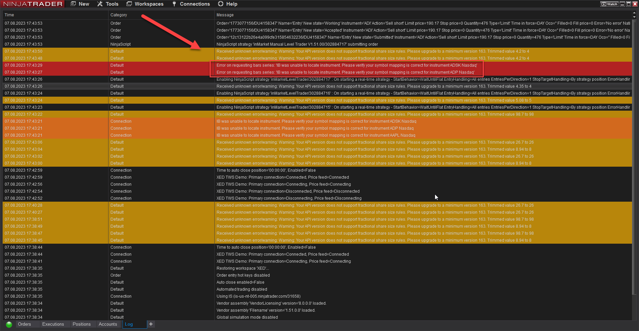Click the timestamp 07.08.2023 17:38:41
639x331 pixels.
pos(23,261)
